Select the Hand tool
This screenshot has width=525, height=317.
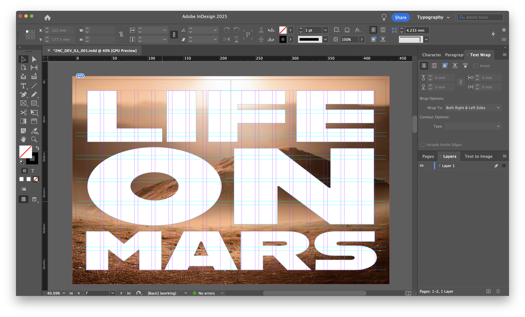click(23, 139)
